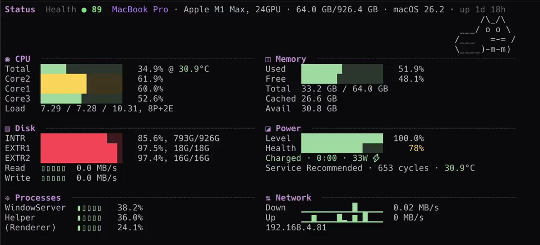The width and height of the screenshot is (540, 245).
Task: Click the ASCII cat mascot
Action: point(485,35)
